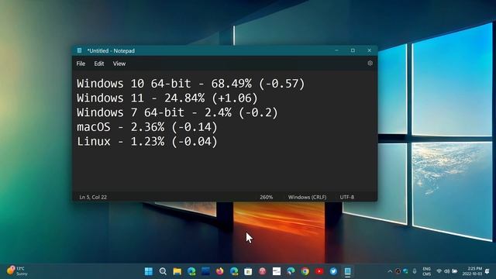Click the Notepad icon in the title bar
Image resolution: width=496 pixels, height=279 pixels.
coord(79,50)
